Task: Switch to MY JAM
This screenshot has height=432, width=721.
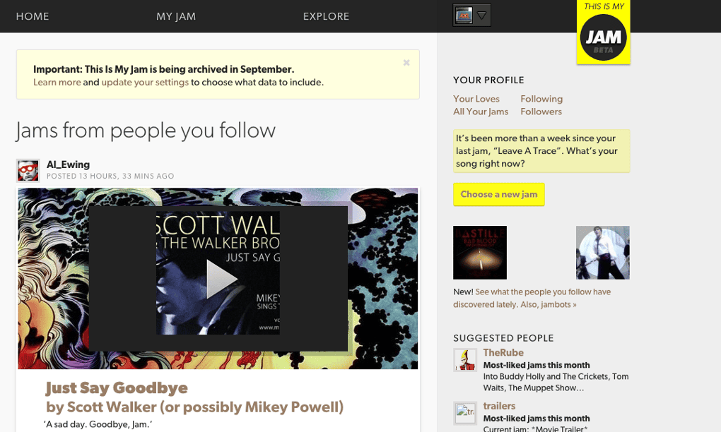Action: pyautogui.click(x=176, y=16)
